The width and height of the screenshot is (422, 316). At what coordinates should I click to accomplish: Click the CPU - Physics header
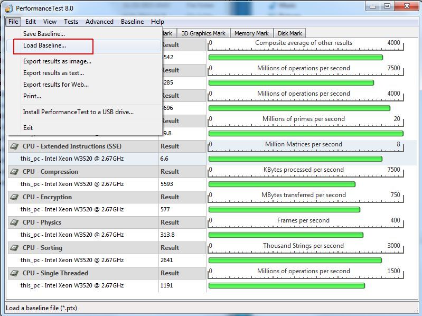pos(83,222)
